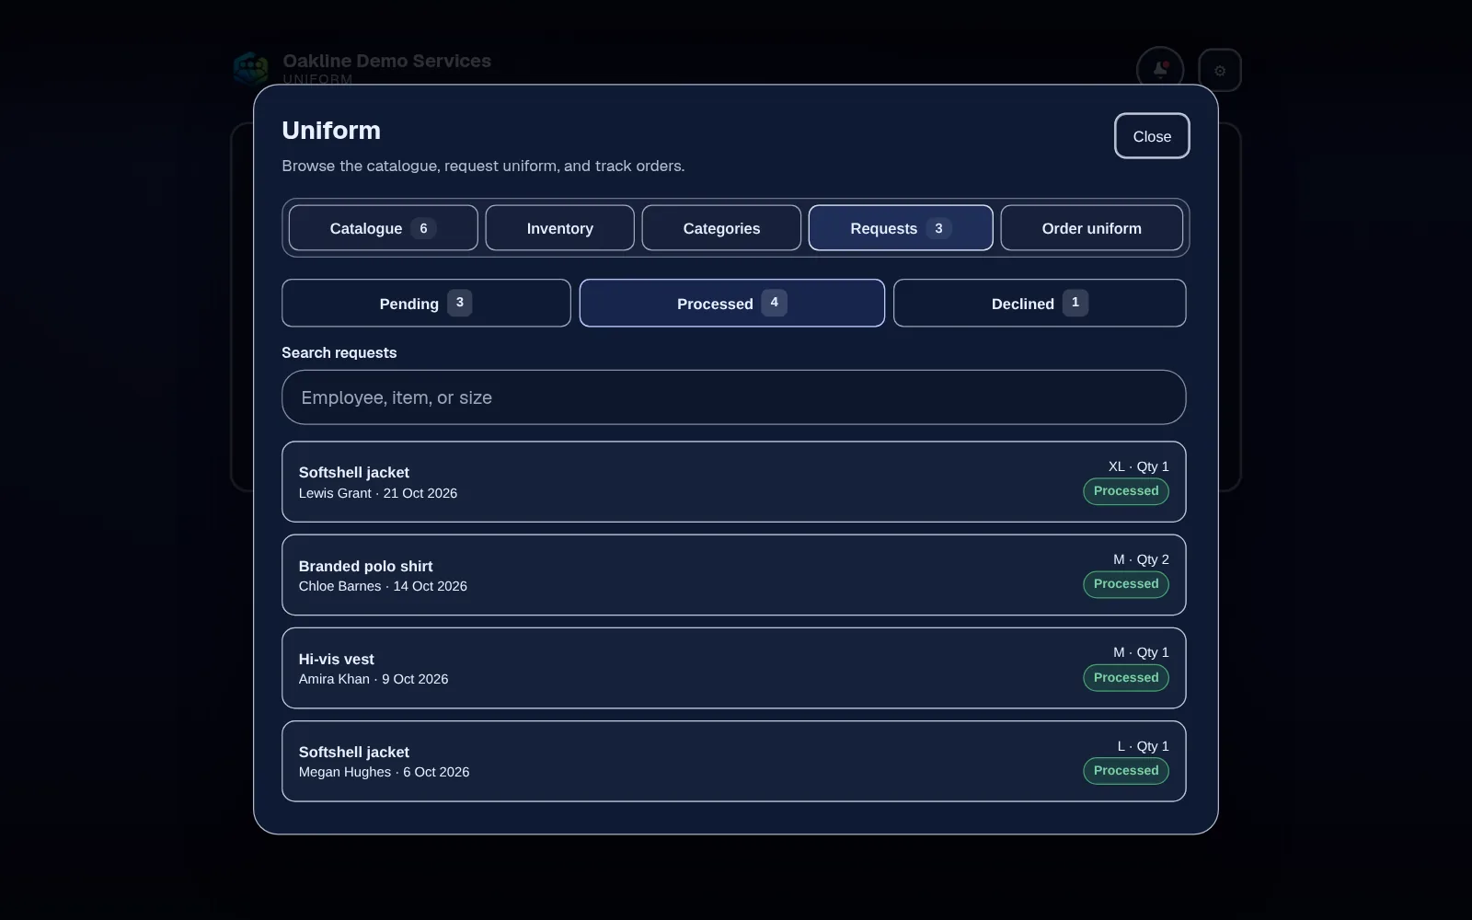Show Pending requests
1472x920 pixels.
tap(426, 303)
